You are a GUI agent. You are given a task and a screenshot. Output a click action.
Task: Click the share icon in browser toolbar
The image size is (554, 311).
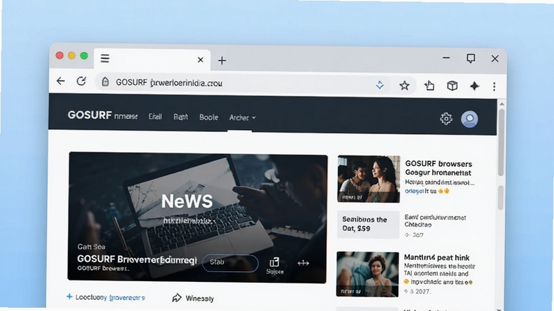coord(429,85)
